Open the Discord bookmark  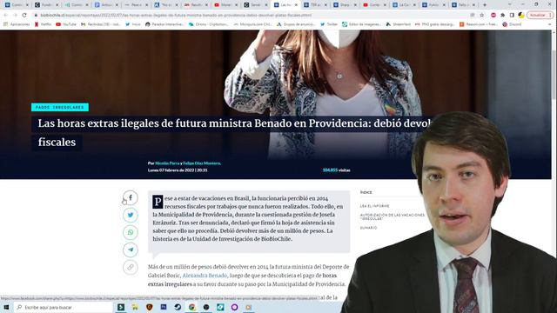pyautogui.click(x=512, y=24)
